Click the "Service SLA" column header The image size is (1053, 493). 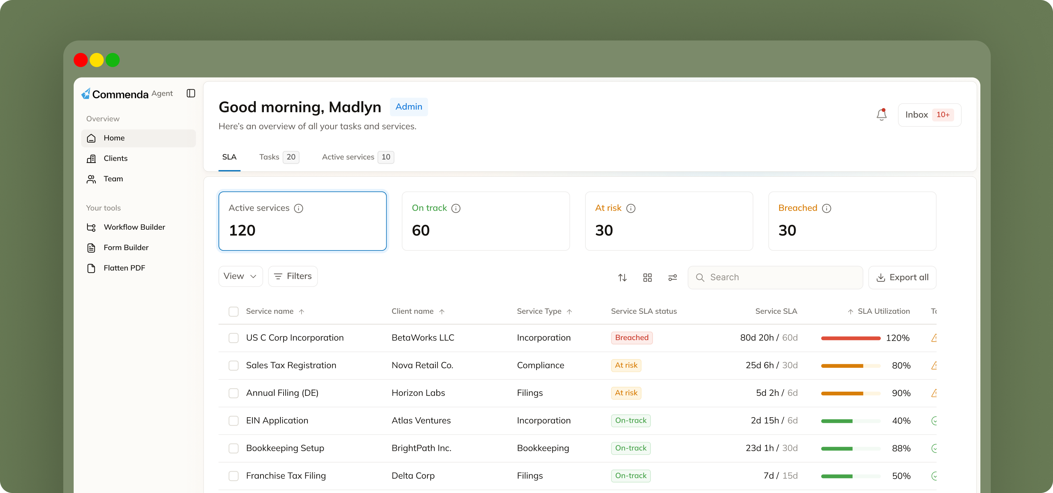[x=776, y=311]
